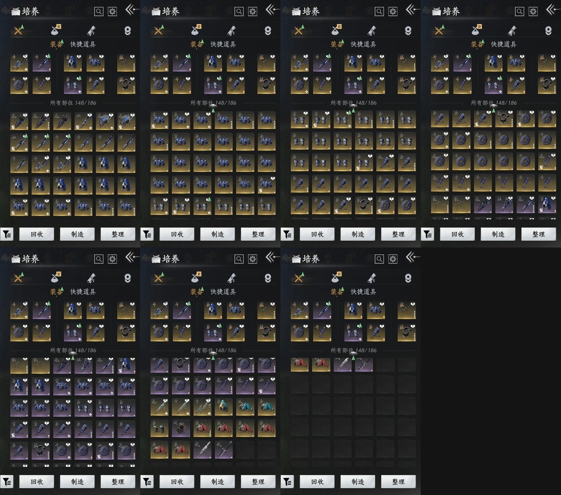Click the stacked tokens icon in the nearly empty panel

point(408,278)
